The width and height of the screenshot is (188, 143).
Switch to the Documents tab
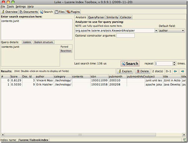[29, 12]
